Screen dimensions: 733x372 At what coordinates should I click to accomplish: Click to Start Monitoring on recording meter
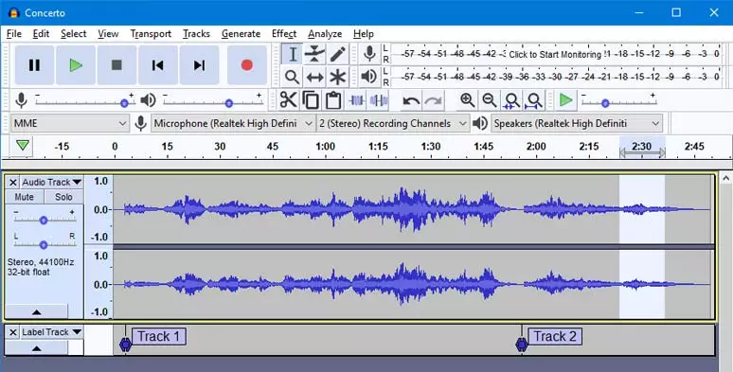coord(555,54)
